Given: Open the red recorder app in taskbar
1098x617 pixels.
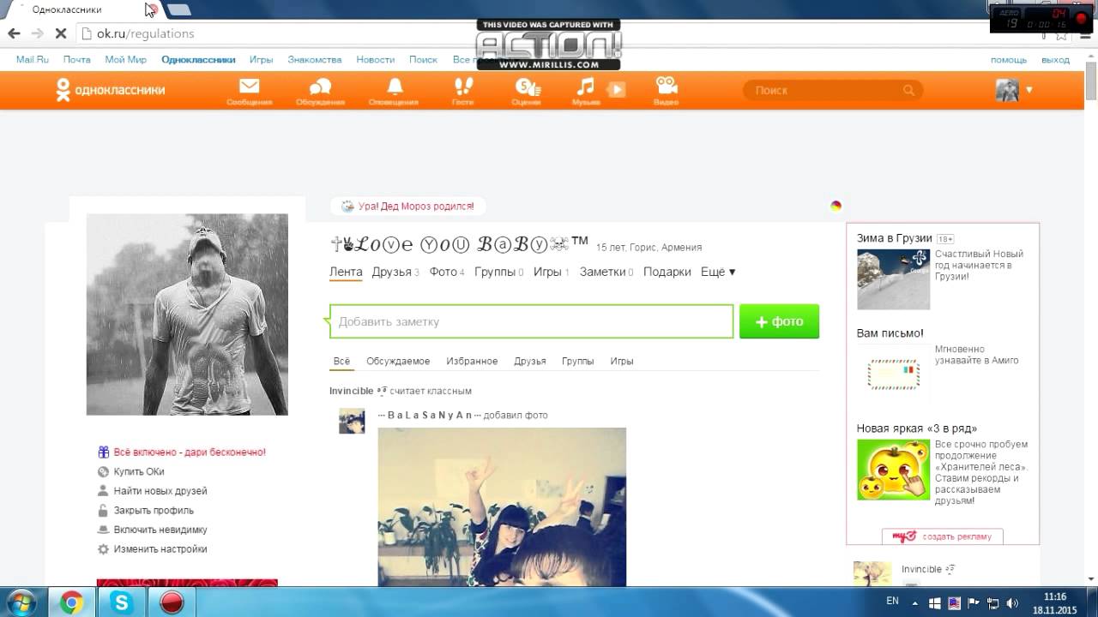Looking at the screenshot, I should click(x=172, y=602).
